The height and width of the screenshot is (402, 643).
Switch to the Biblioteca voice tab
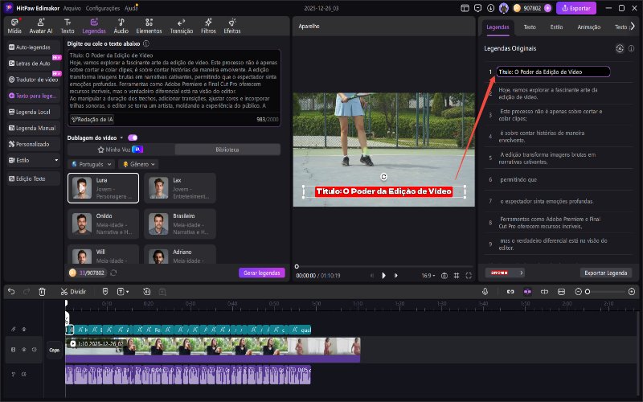point(227,150)
